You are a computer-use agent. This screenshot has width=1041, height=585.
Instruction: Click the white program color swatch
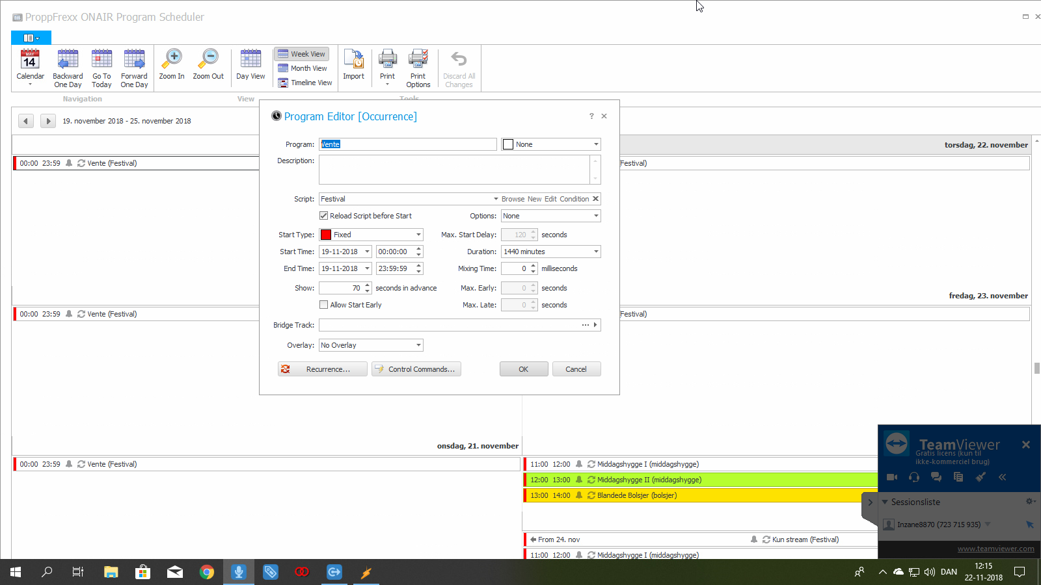508,144
